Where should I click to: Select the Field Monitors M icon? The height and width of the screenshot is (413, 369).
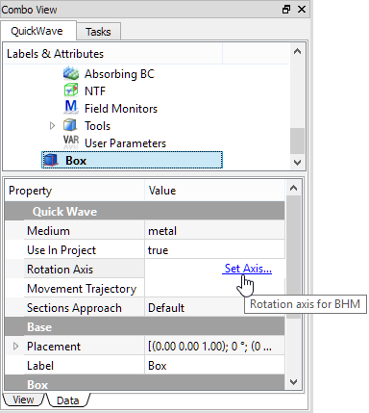tap(71, 108)
